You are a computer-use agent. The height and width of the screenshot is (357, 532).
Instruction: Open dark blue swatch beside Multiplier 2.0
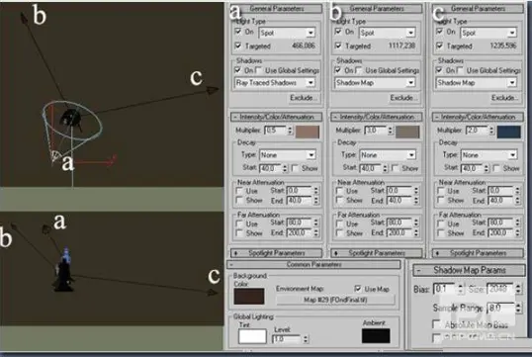coord(509,132)
